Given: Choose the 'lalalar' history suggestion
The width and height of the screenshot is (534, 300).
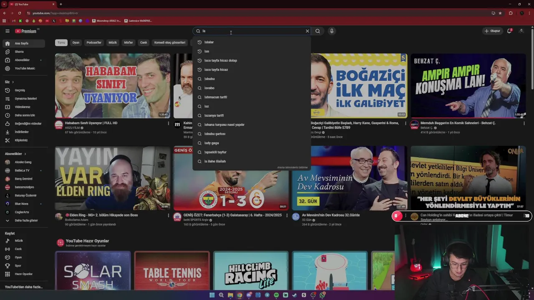Looking at the screenshot, I should coord(252,42).
